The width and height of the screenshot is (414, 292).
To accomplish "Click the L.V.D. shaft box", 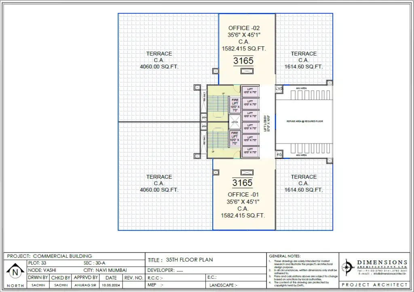I will pos(279,88).
